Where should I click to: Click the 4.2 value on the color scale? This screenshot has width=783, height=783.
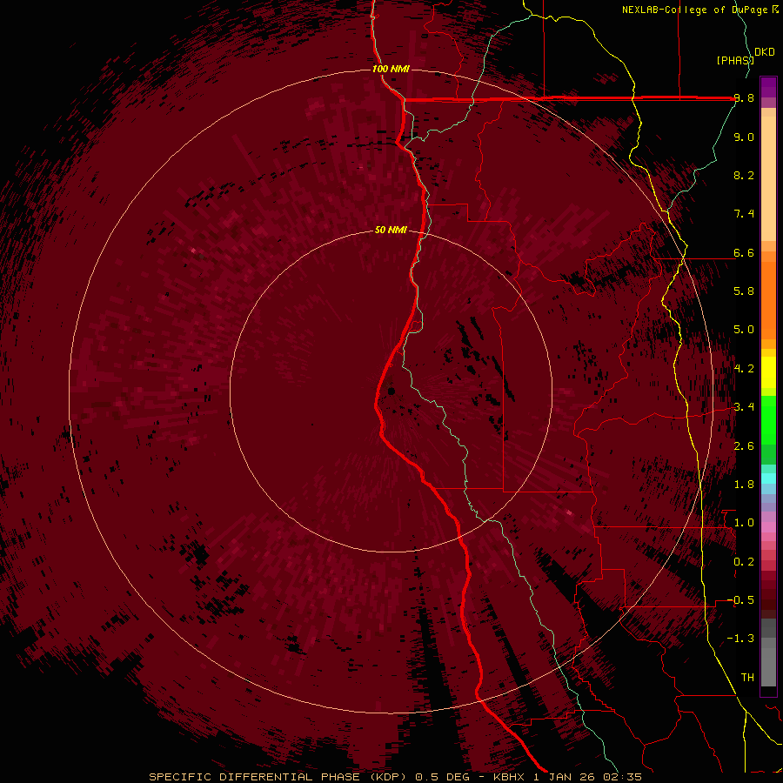point(744,369)
